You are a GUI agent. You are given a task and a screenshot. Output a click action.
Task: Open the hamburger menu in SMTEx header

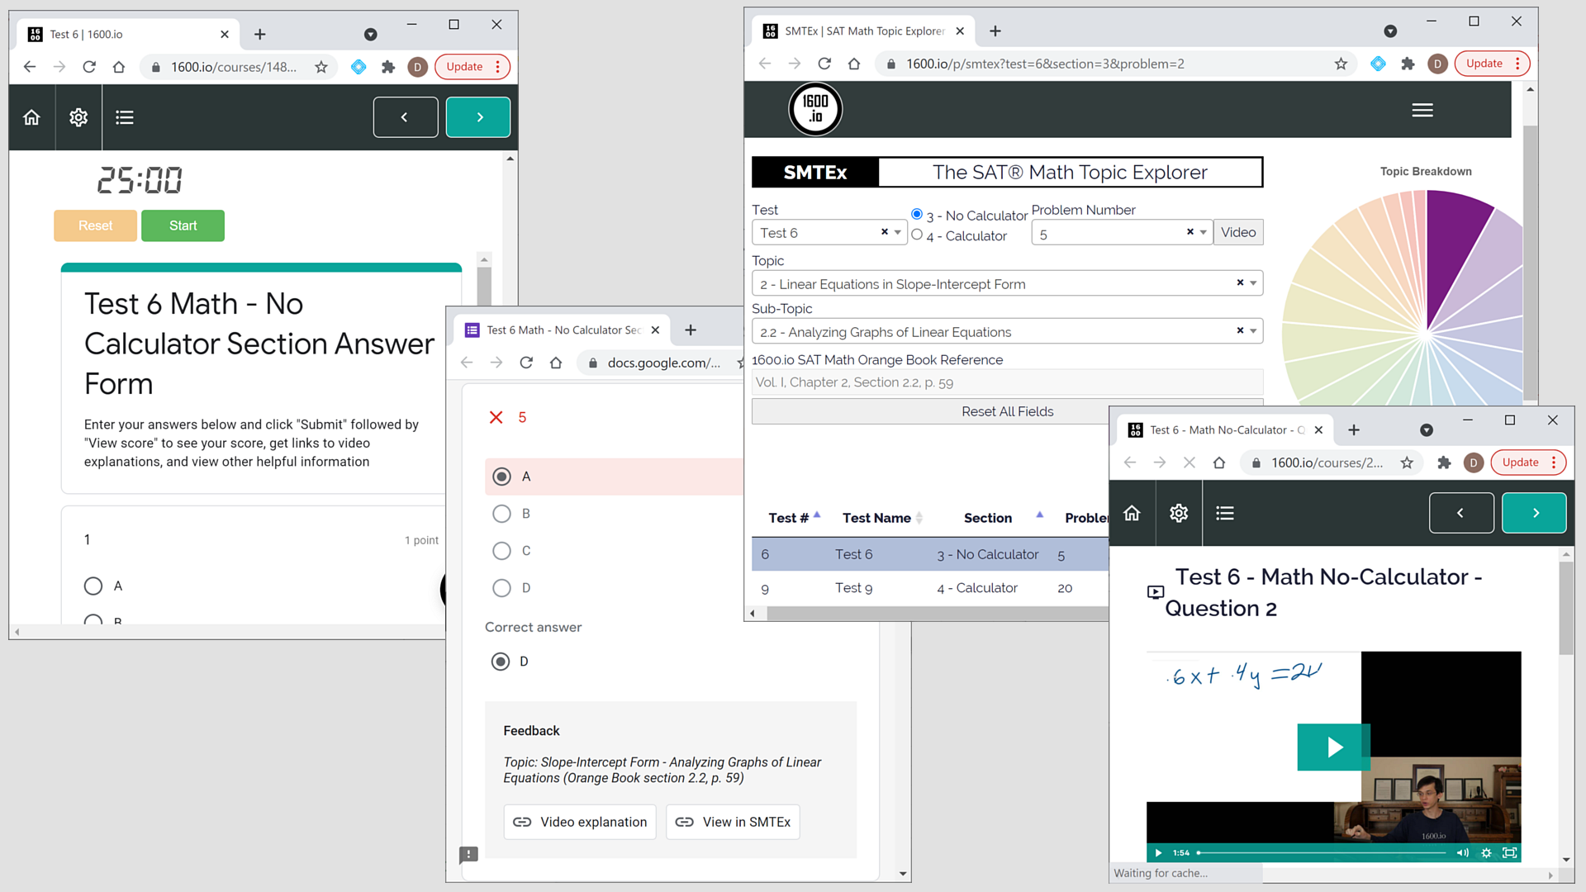pyautogui.click(x=1422, y=110)
